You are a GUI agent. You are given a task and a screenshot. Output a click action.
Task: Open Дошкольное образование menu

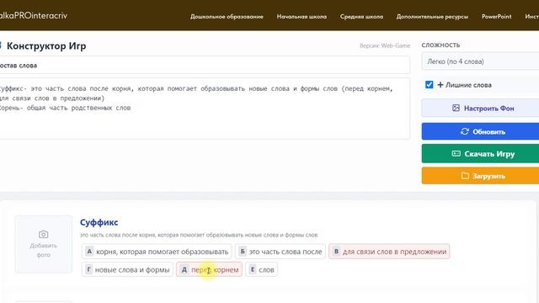(227, 17)
